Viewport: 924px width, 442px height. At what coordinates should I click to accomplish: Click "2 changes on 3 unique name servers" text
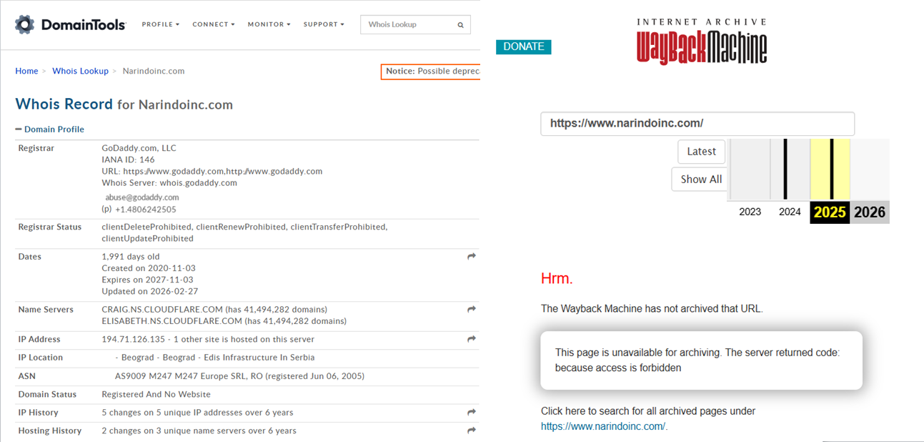[x=199, y=431]
